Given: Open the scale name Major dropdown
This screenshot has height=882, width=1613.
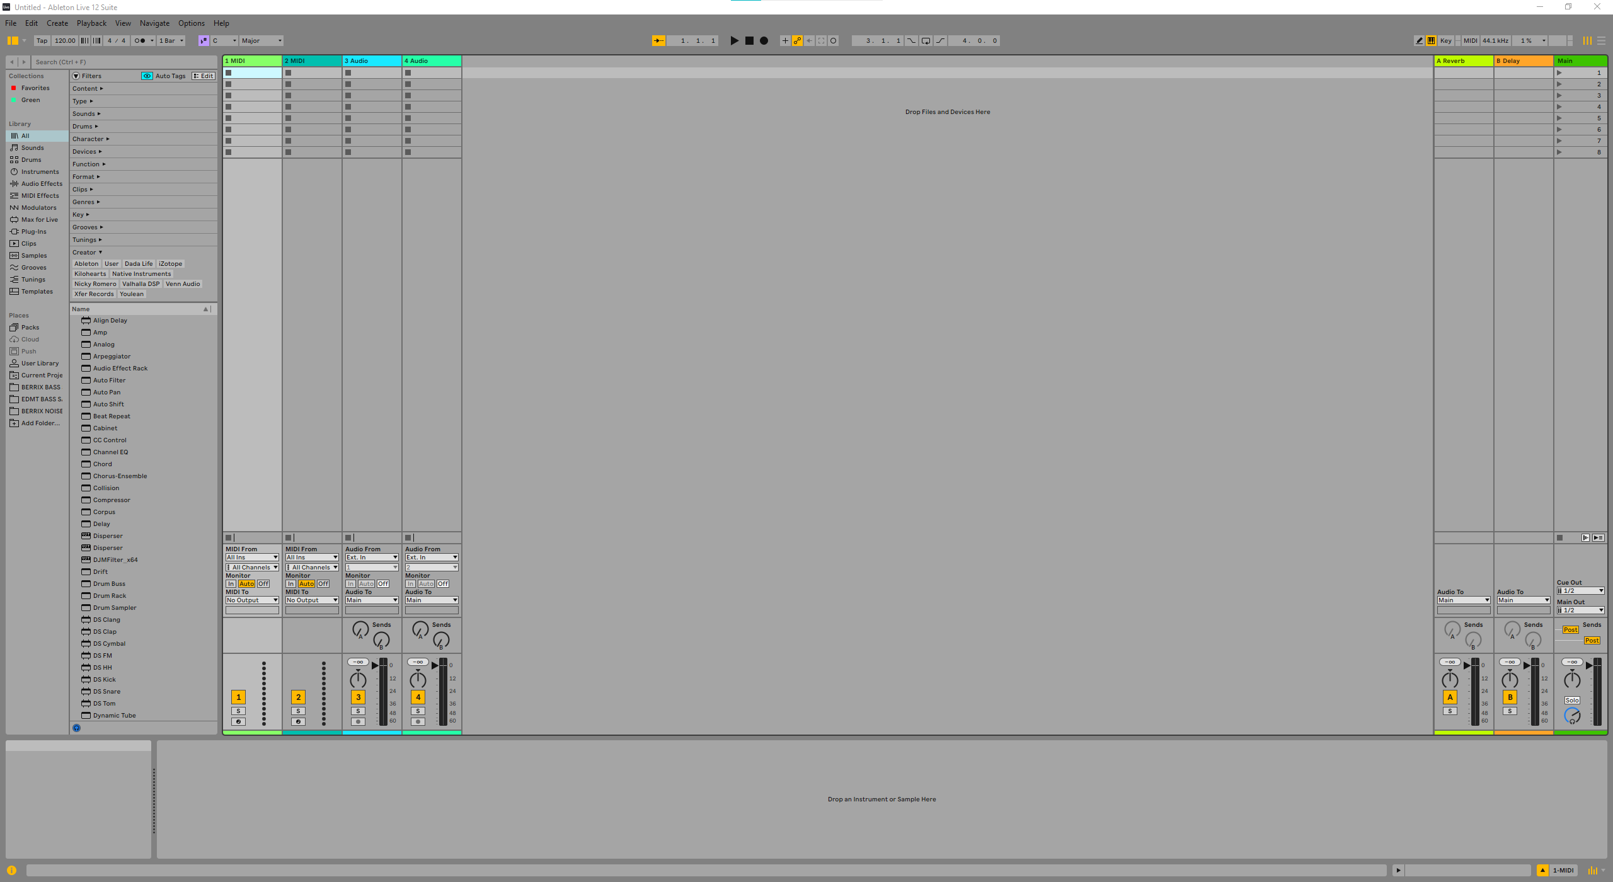Looking at the screenshot, I should tap(261, 40).
